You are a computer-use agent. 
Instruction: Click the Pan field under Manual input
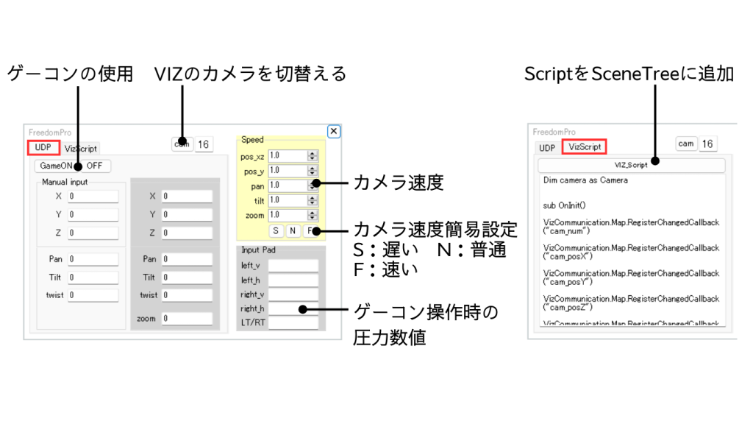click(93, 259)
